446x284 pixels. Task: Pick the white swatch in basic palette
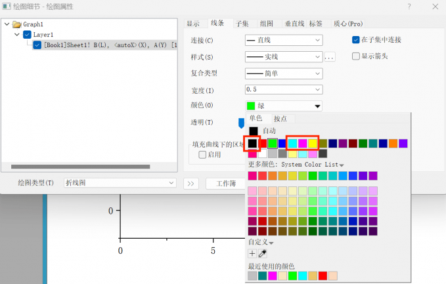pyautogui.click(x=263, y=153)
